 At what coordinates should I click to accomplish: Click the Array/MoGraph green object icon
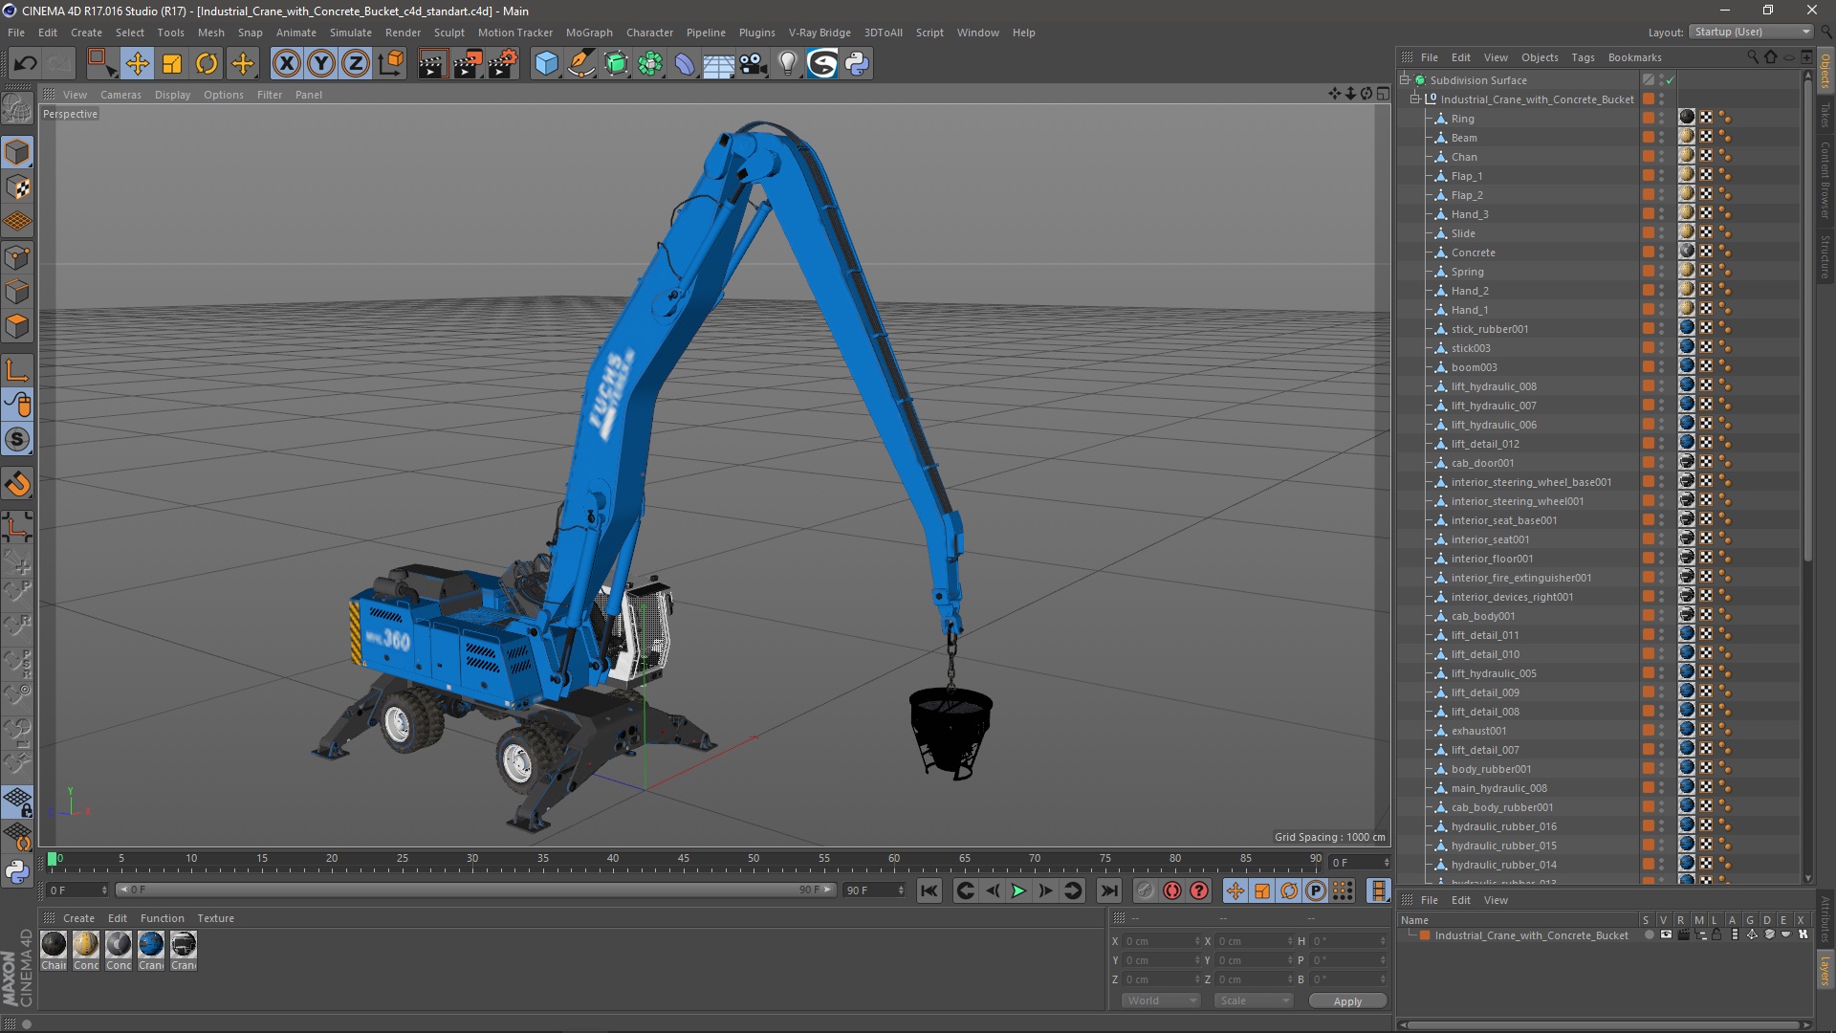point(650,64)
